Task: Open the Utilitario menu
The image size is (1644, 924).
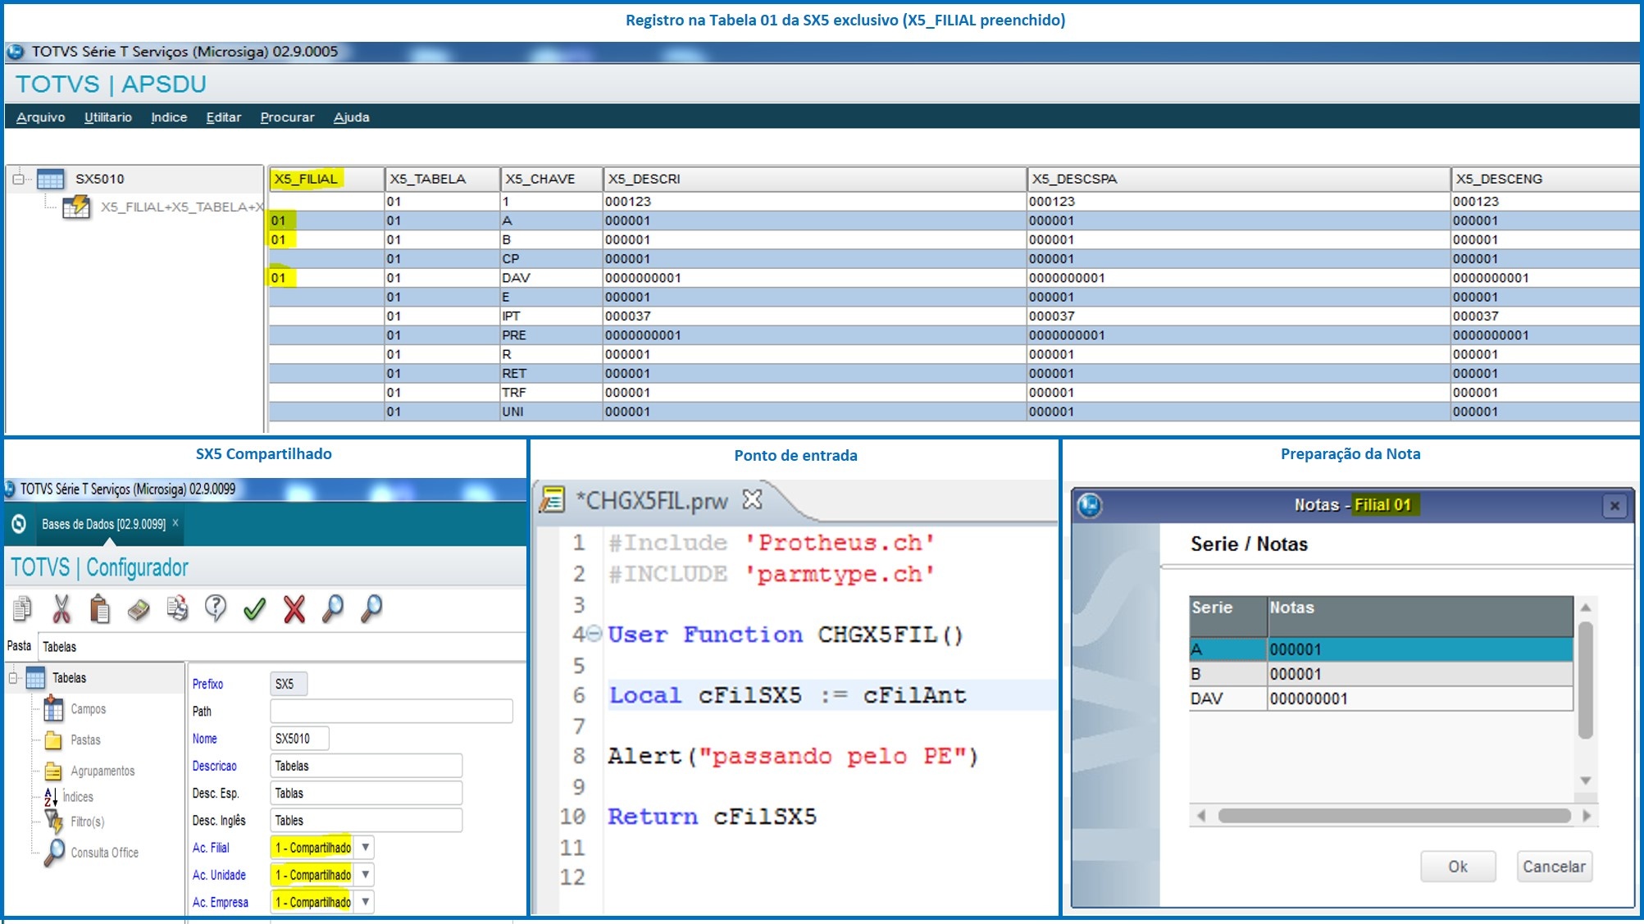Action: pyautogui.click(x=107, y=117)
